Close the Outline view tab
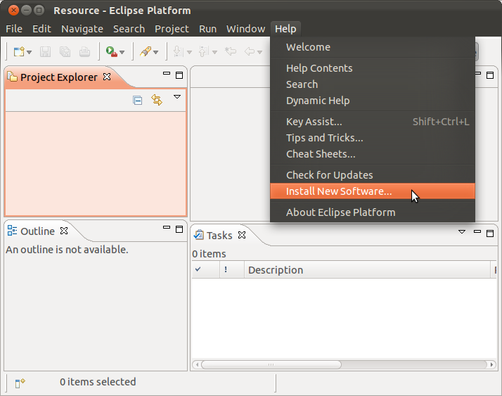The image size is (502, 396). point(64,231)
